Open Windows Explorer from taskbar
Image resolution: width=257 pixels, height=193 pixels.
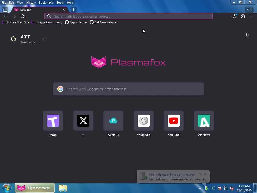63,188
